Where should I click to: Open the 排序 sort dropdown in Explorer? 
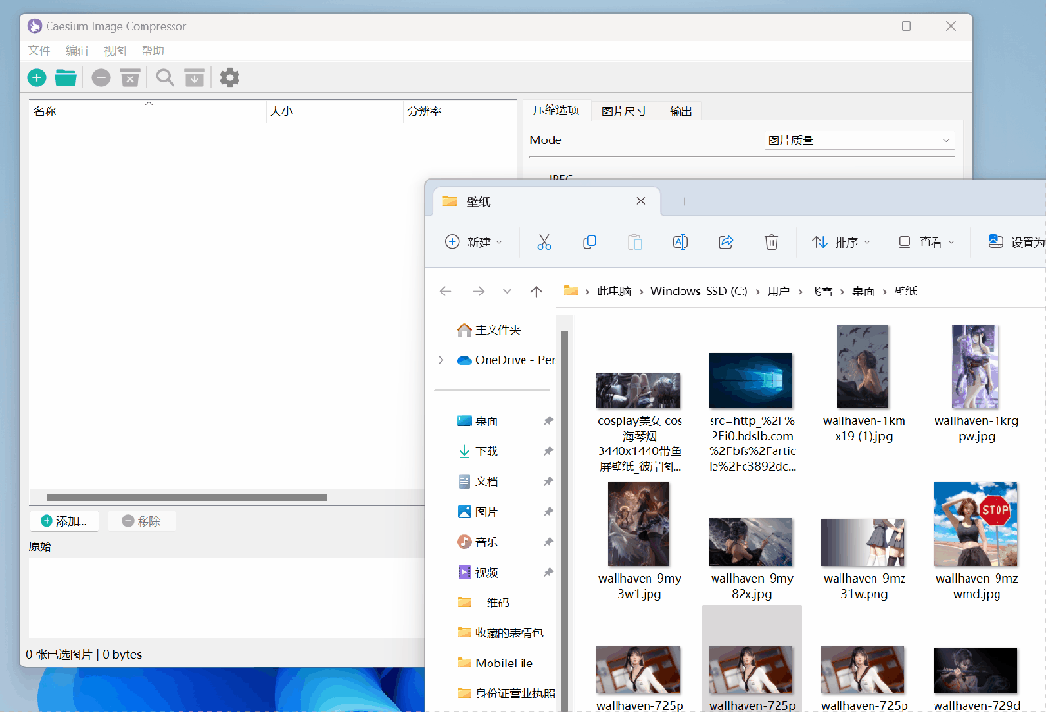pyautogui.click(x=840, y=242)
